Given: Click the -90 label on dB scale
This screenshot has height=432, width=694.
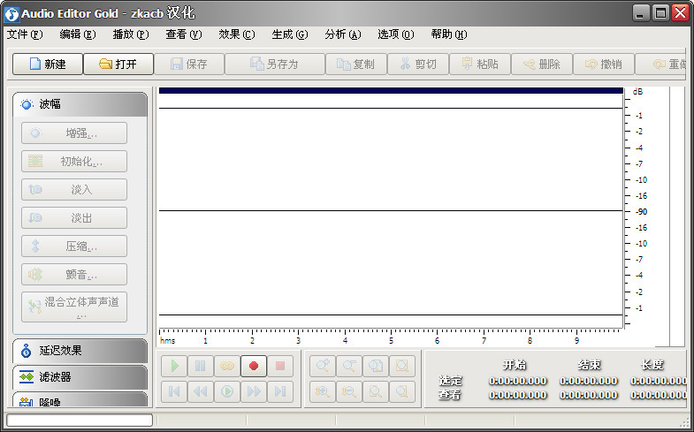Looking at the screenshot, I should tap(641, 212).
